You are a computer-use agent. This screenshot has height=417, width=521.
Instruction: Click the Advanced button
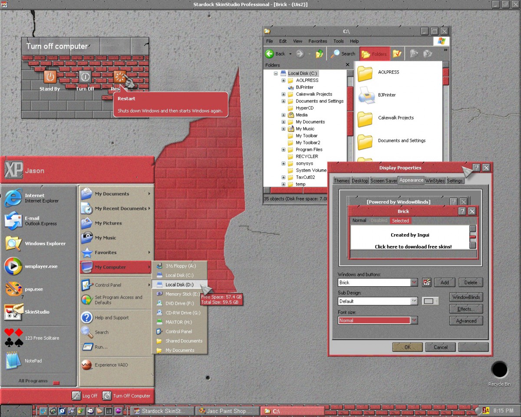tap(466, 321)
